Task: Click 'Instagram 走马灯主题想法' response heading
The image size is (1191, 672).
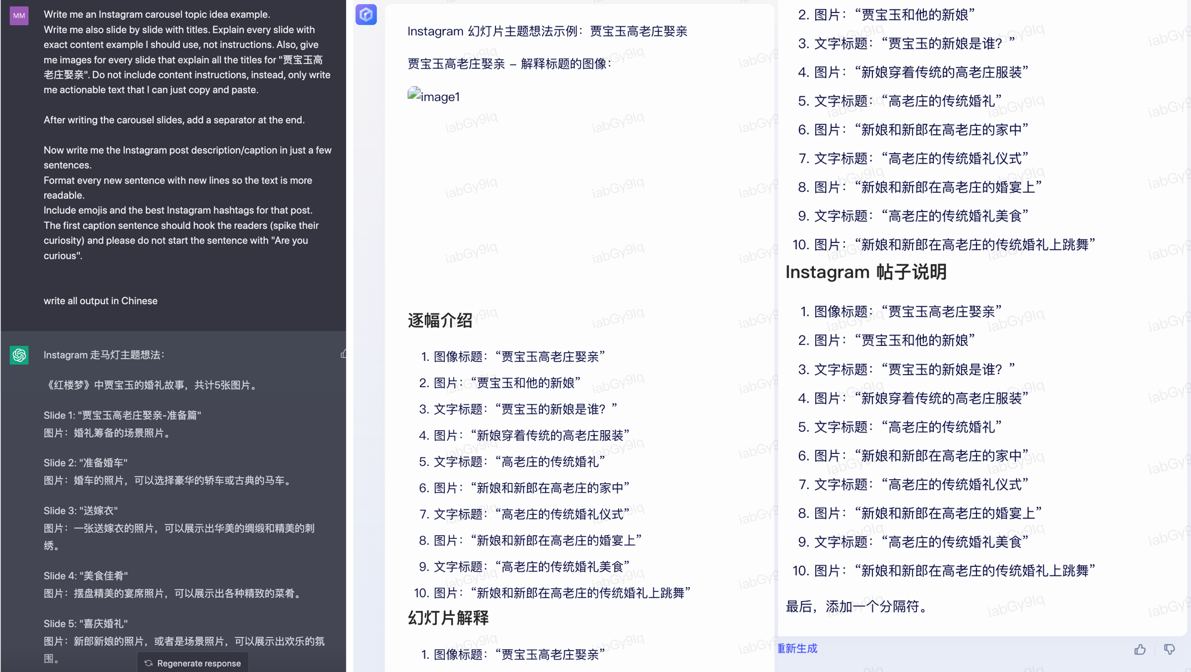Action: 104,355
